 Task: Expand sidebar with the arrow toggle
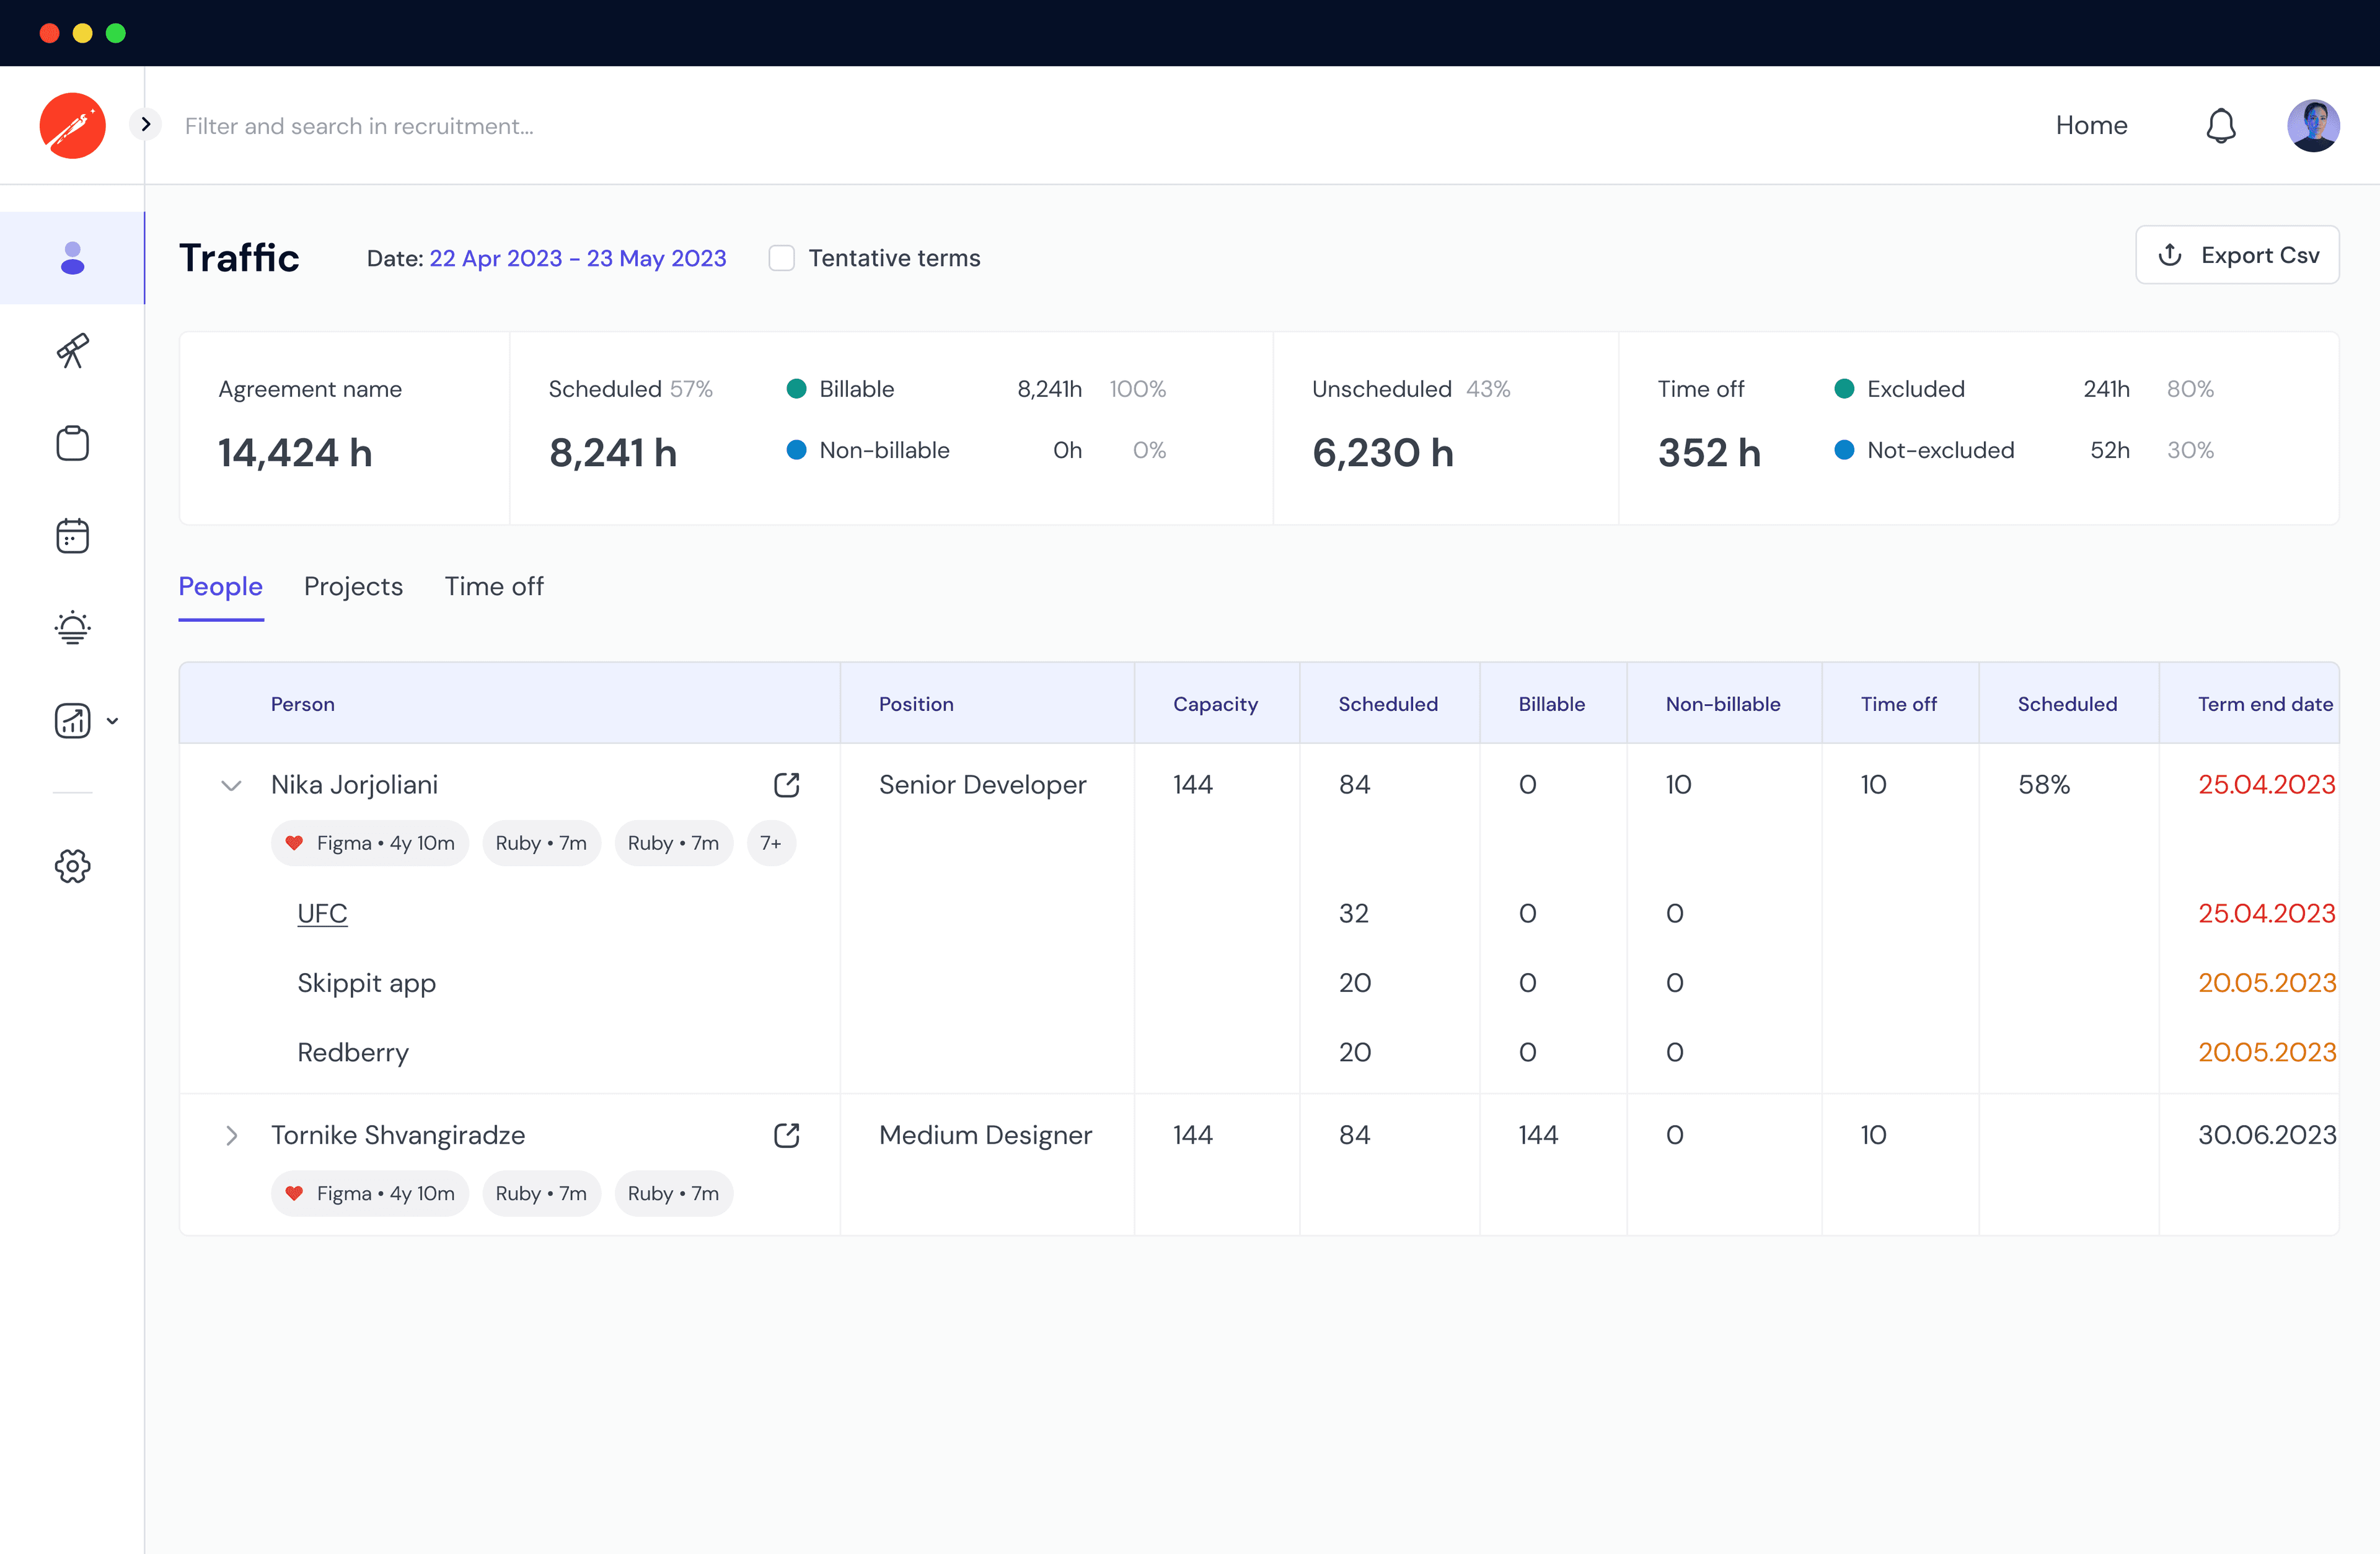146,124
